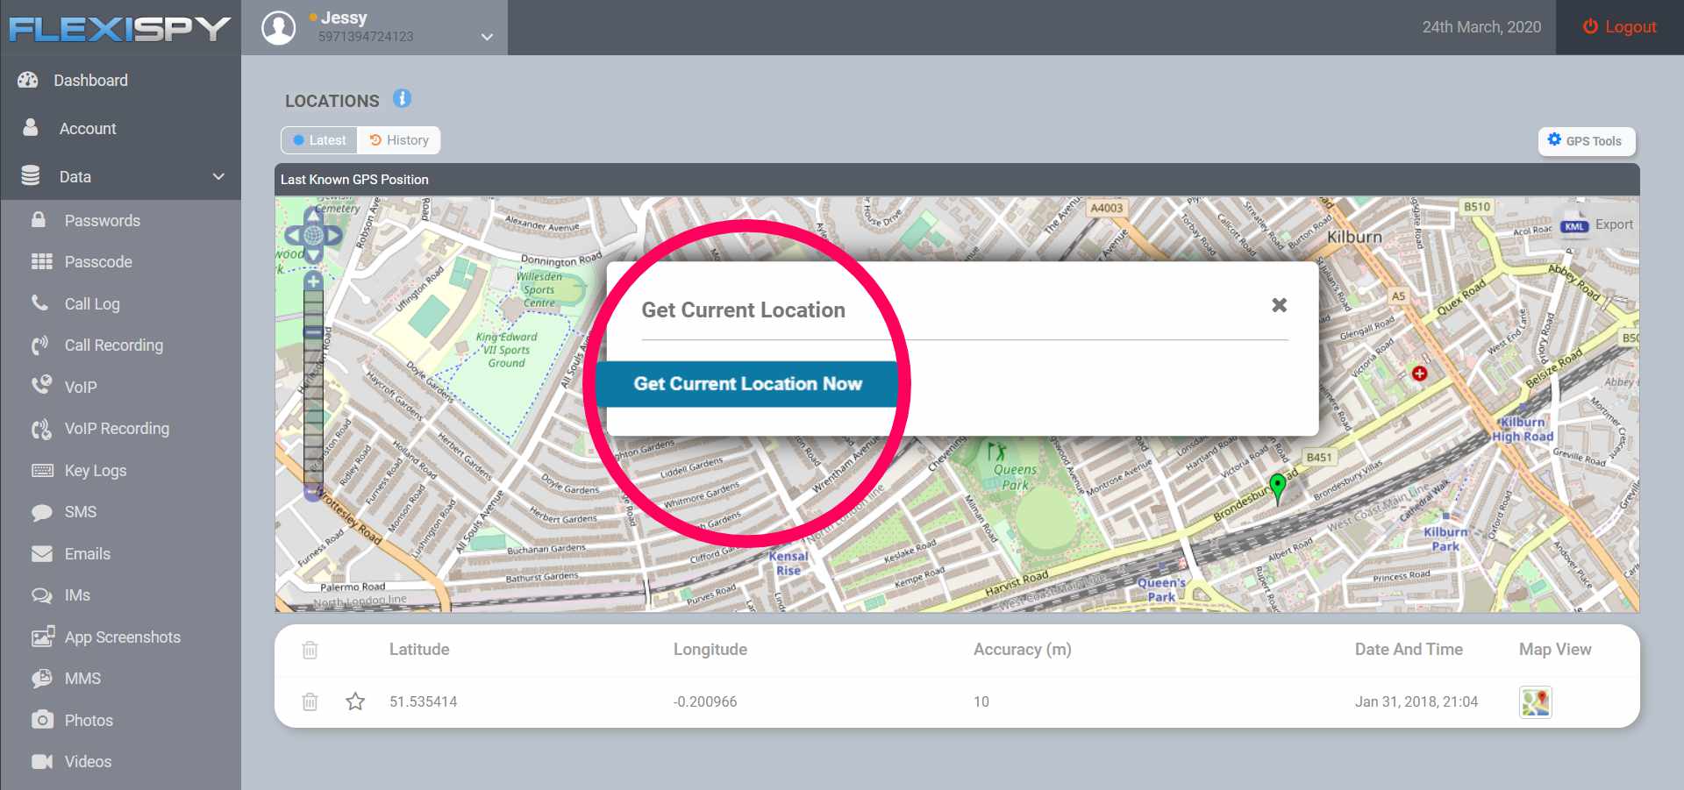Click the date 24th March, 2020
The image size is (1684, 790).
[1481, 27]
